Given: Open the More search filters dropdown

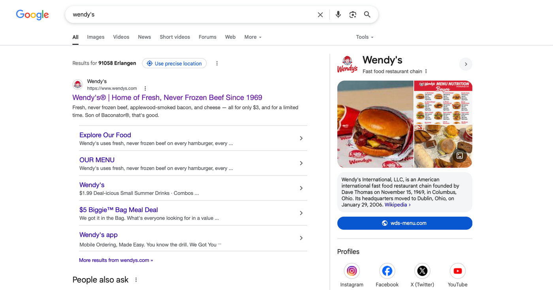Looking at the screenshot, I should click(253, 37).
